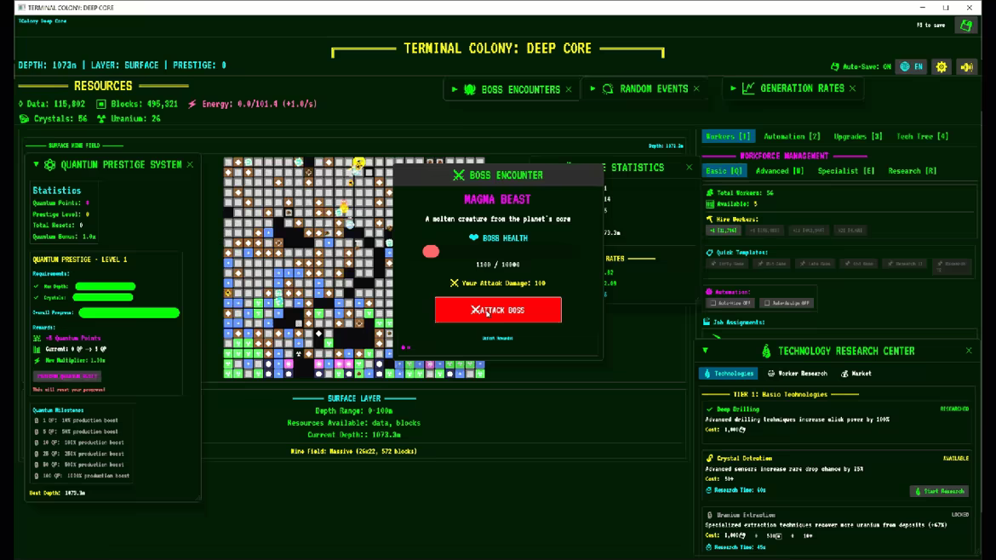Click the yellow miner in the mine field
Image resolution: width=996 pixels, height=560 pixels.
359,163
